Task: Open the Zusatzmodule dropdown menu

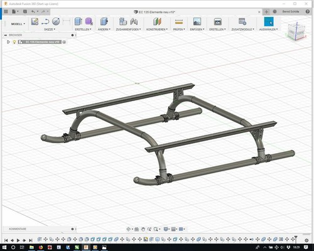Action: [242, 29]
